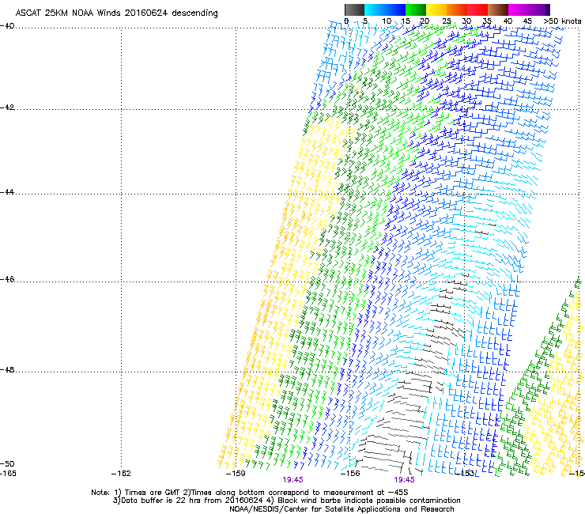Select the '-46' latitude axis label
This screenshot has width=585, height=514.
pyautogui.click(x=7, y=279)
